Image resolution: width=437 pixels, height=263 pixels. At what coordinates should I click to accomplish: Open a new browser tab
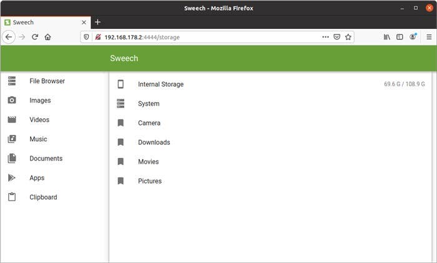(97, 22)
